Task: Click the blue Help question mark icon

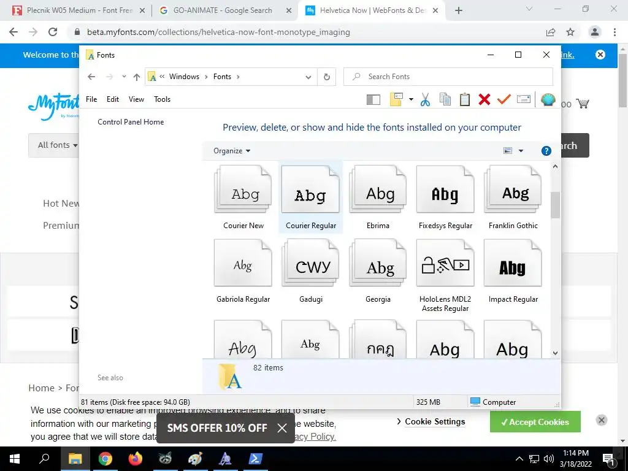Action: [x=546, y=151]
